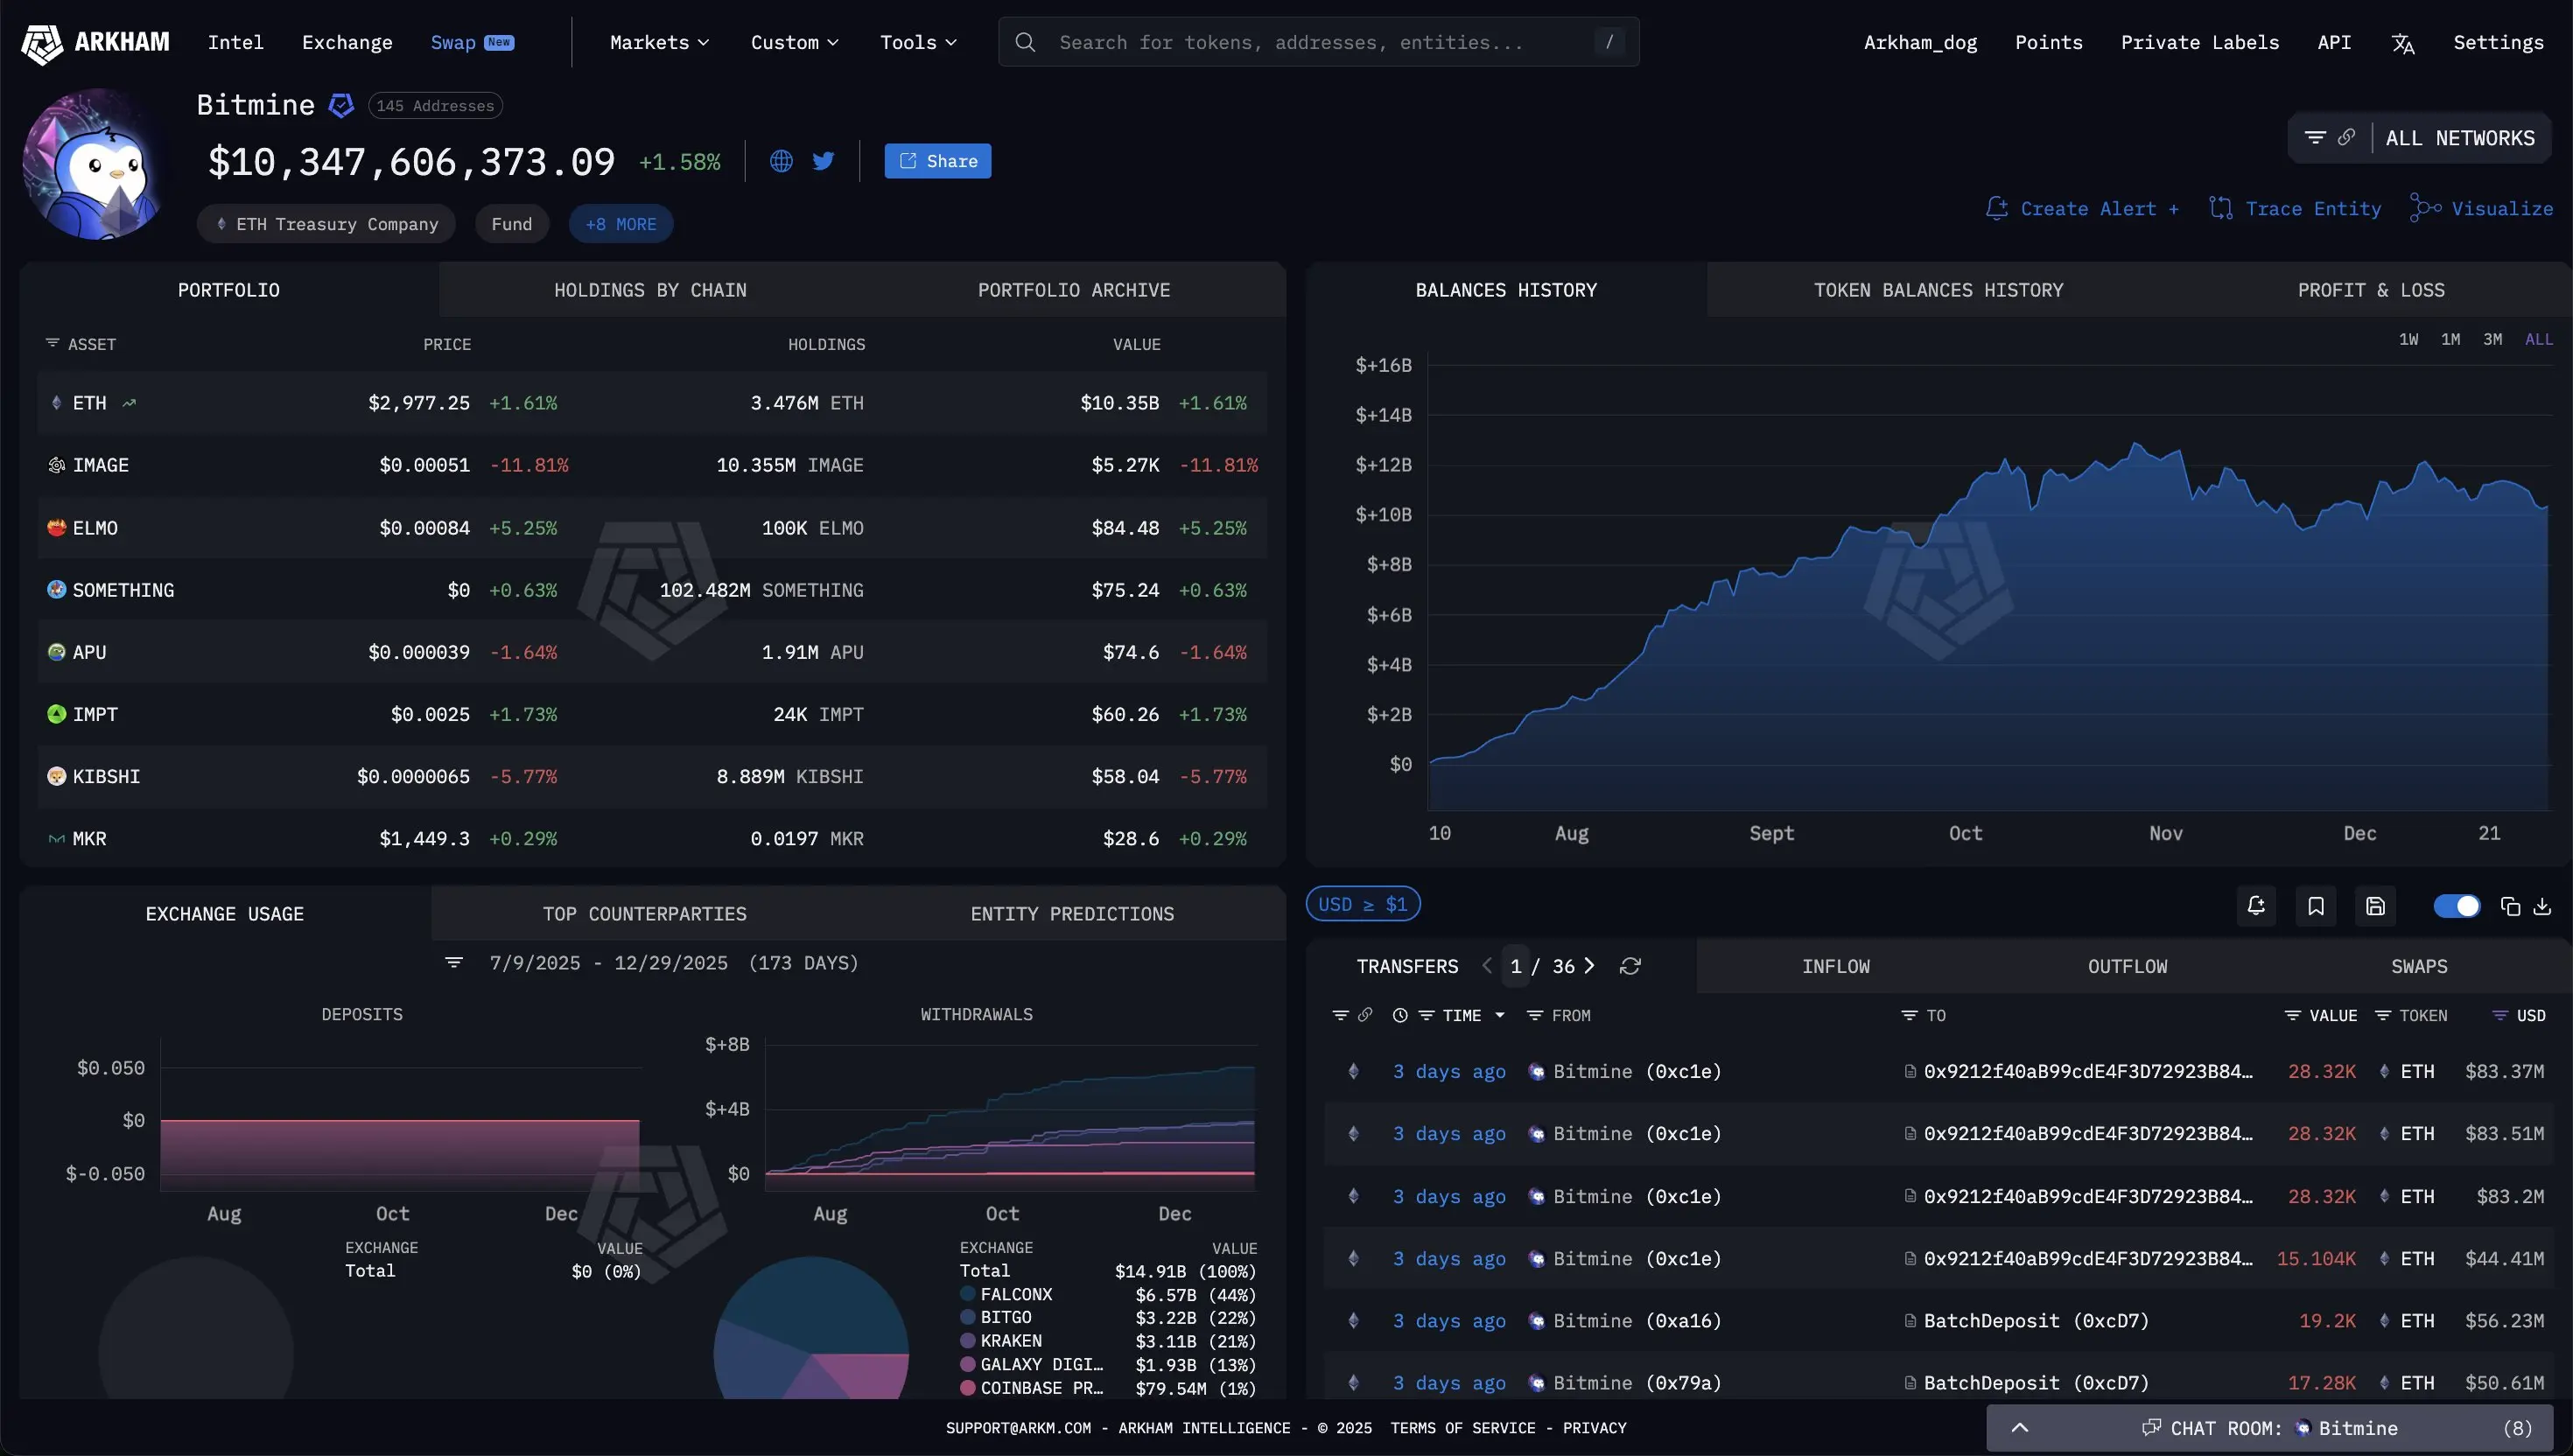The width and height of the screenshot is (2573, 1456).
Task: Open the Profit & Loss tab
Action: (2370, 290)
